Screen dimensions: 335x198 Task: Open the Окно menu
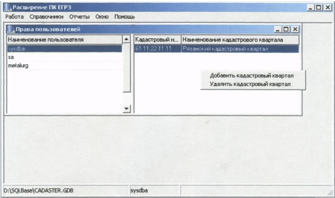[102, 17]
